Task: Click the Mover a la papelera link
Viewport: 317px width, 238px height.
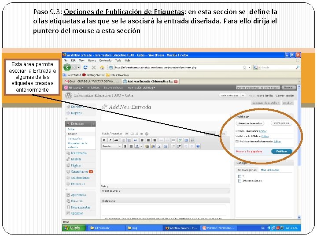Action: click(x=249, y=151)
